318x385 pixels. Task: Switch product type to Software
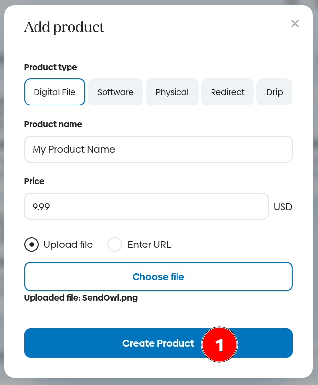[x=115, y=92]
